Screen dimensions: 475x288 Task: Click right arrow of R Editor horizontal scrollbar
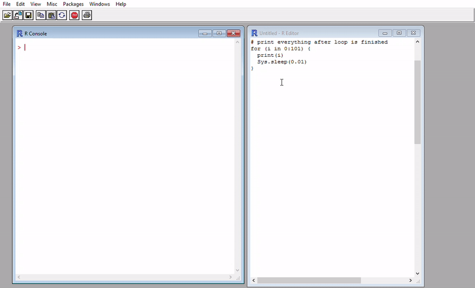tap(411, 281)
